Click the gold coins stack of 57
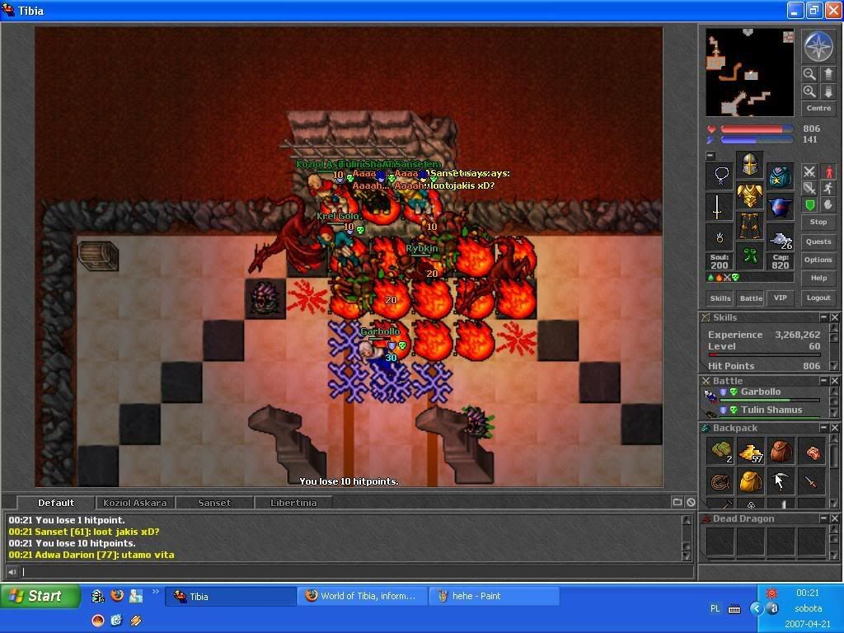 tap(750, 452)
